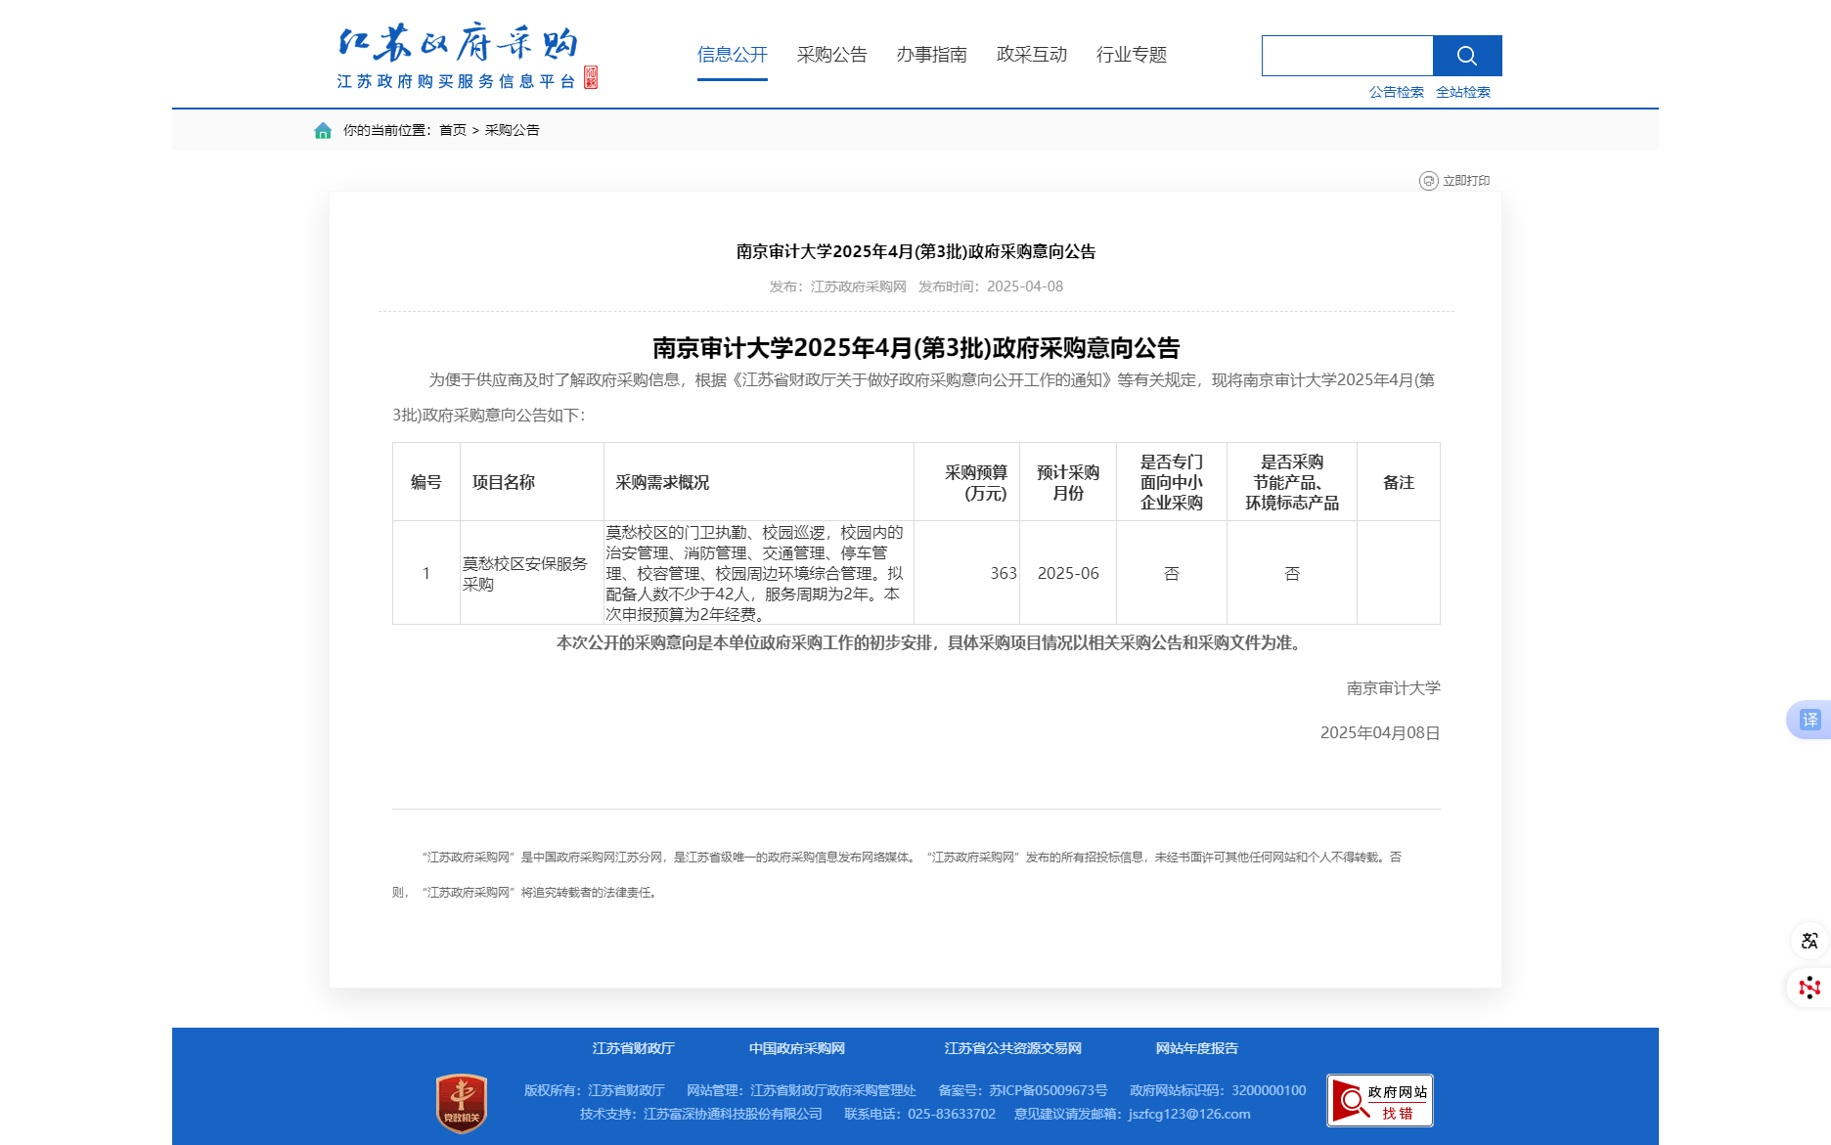Open the 政府网站找错 badge

click(1380, 1101)
